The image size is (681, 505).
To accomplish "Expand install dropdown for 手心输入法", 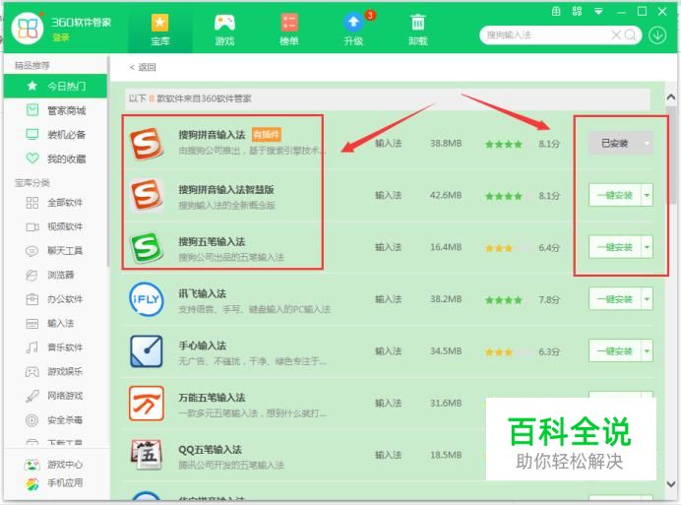I will pyautogui.click(x=648, y=351).
